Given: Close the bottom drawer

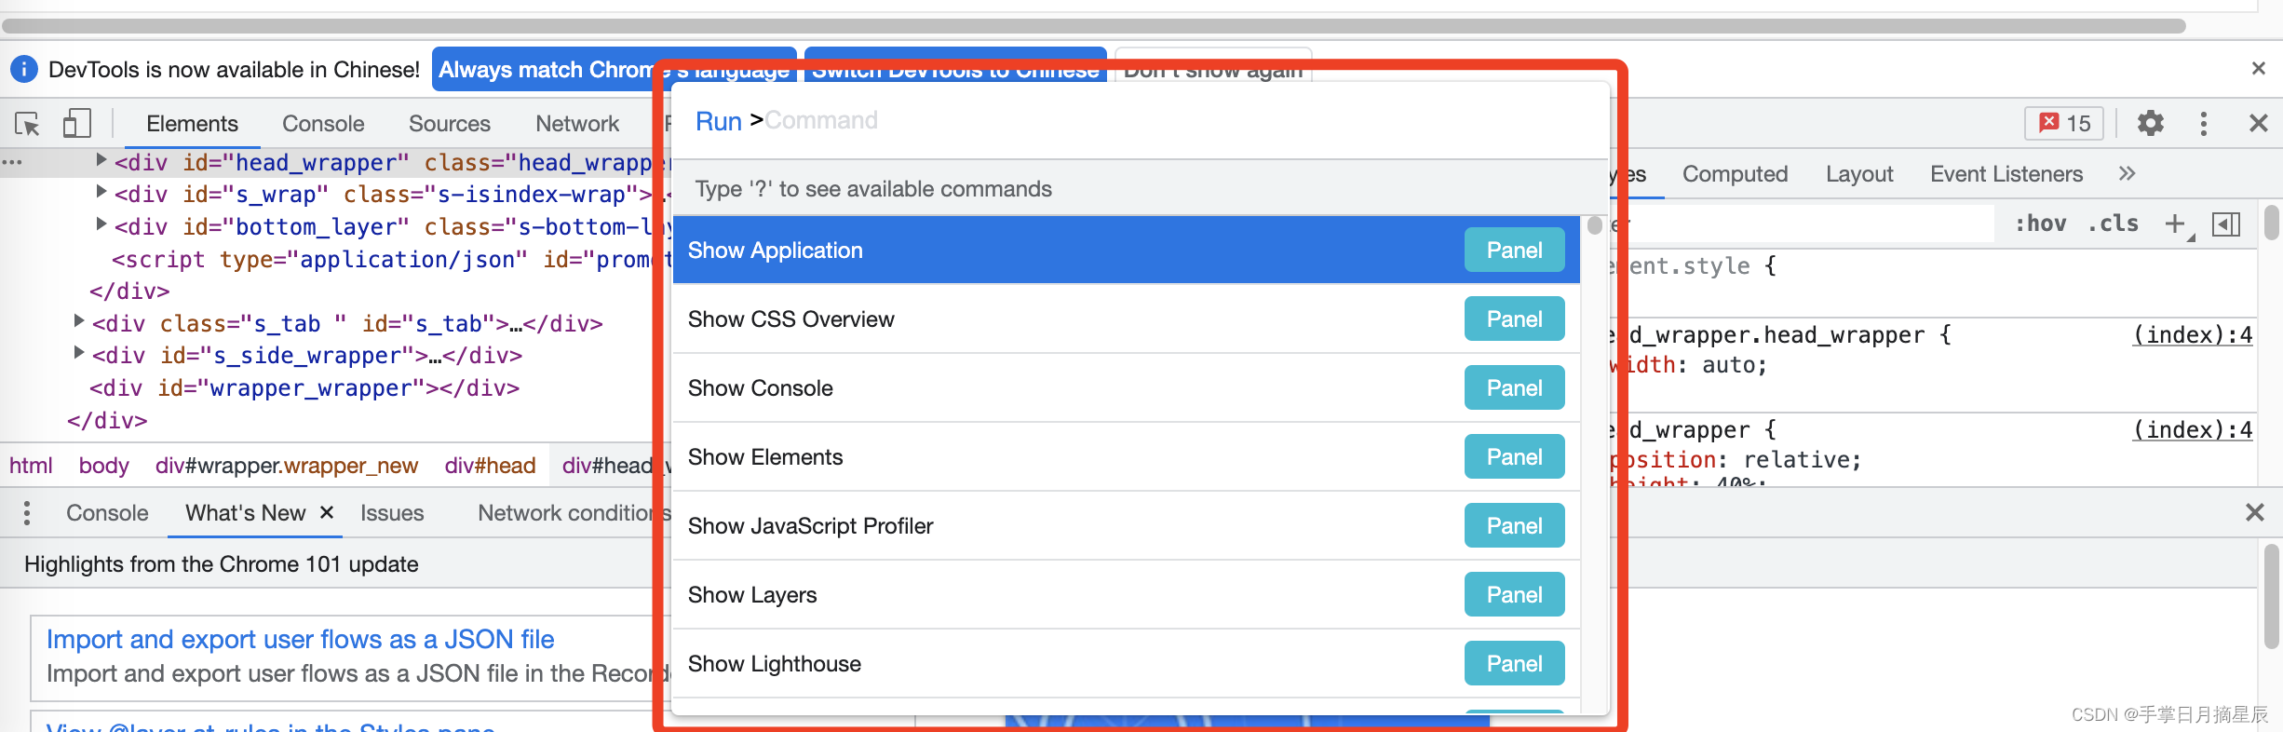Looking at the screenshot, I should (x=2254, y=512).
